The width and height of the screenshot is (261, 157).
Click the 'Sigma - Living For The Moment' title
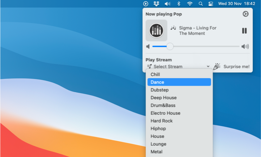click(x=197, y=30)
